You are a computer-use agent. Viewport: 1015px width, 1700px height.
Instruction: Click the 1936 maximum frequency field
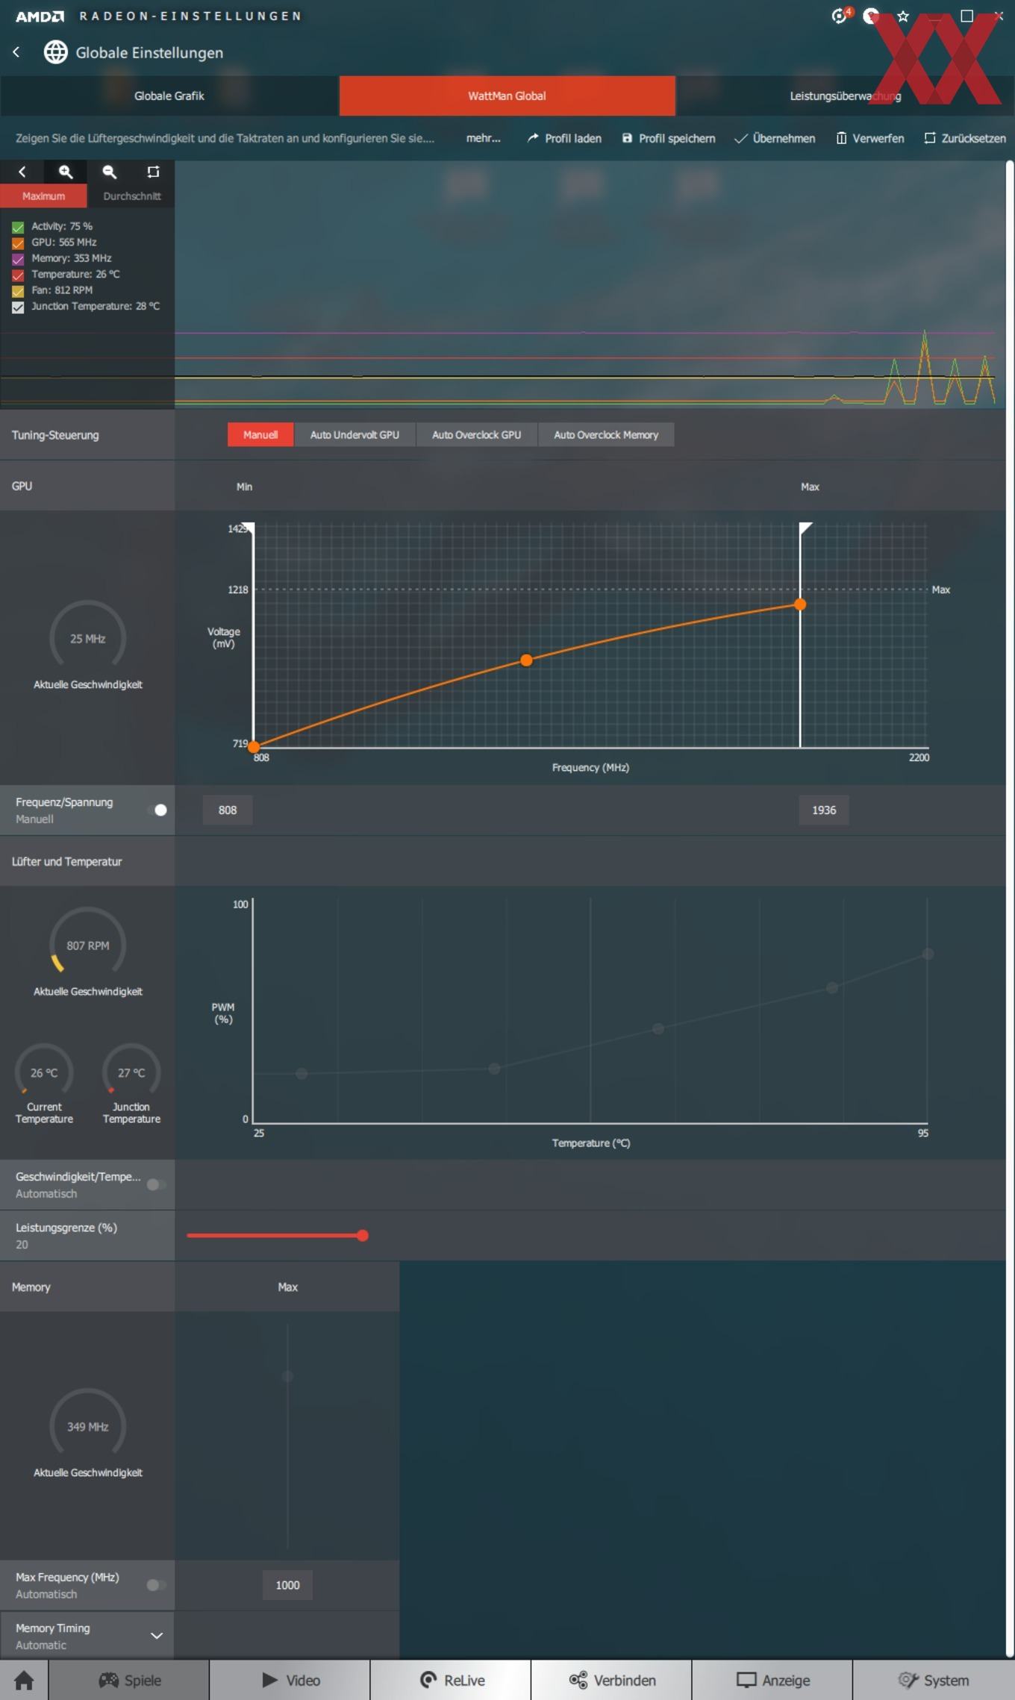[824, 810]
